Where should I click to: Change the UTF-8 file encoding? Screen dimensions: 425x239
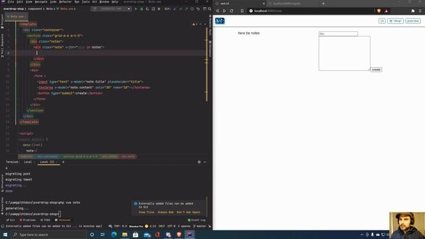click(171, 226)
